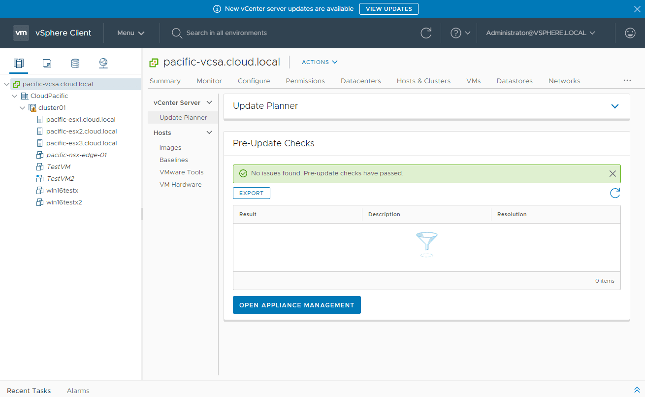Click the pacific-nsx-edge-01 VM icon
645x397 pixels.
pyautogui.click(x=40, y=155)
